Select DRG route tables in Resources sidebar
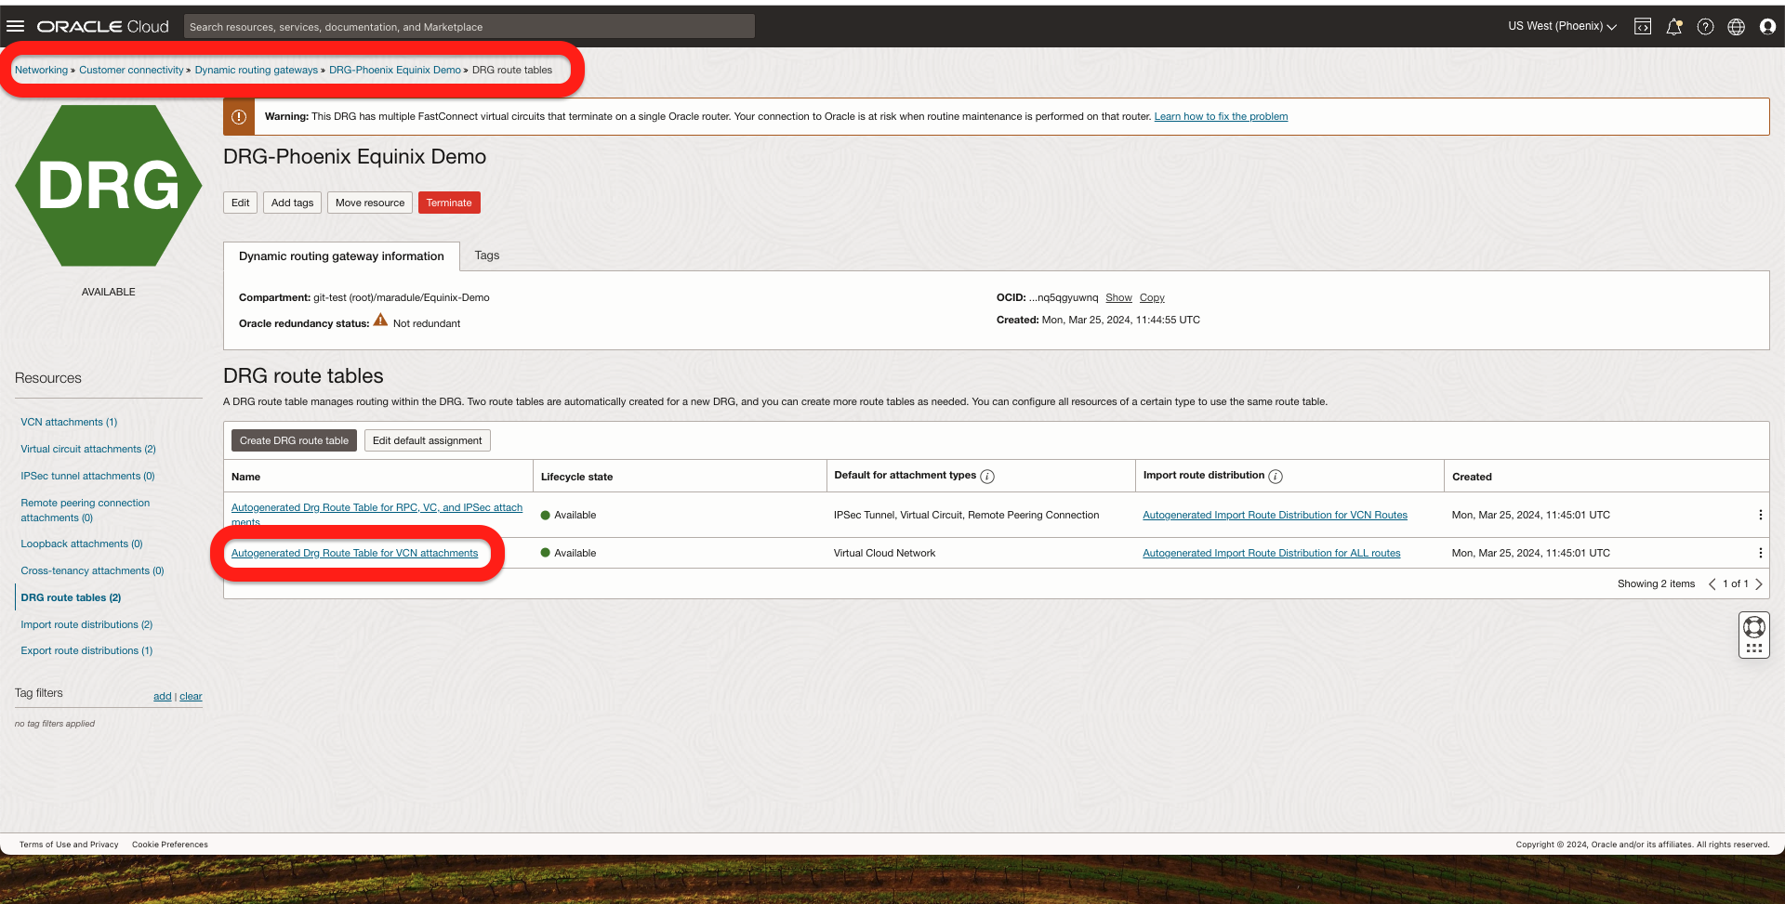This screenshot has width=1785, height=904. point(71,597)
